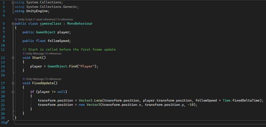Show 0 references above Start() method
The width and height of the screenshot is (266, 127).
pos(54,54)
